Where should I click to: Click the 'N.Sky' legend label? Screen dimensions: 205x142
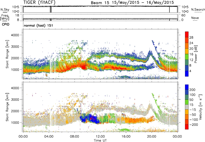(x=5, y=9)
